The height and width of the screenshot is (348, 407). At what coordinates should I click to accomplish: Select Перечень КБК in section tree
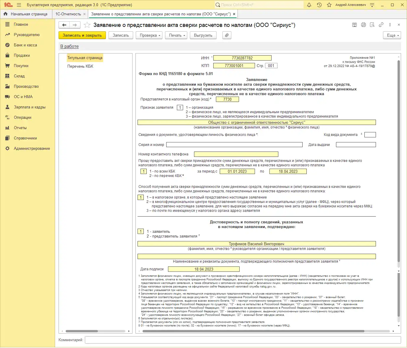[80, 66]
